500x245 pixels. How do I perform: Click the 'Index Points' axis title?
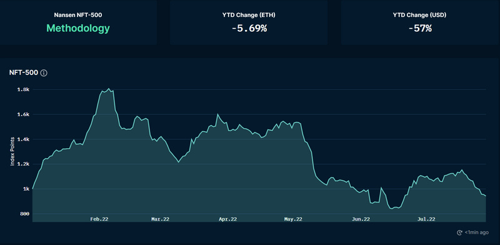[x=12, y=151]
